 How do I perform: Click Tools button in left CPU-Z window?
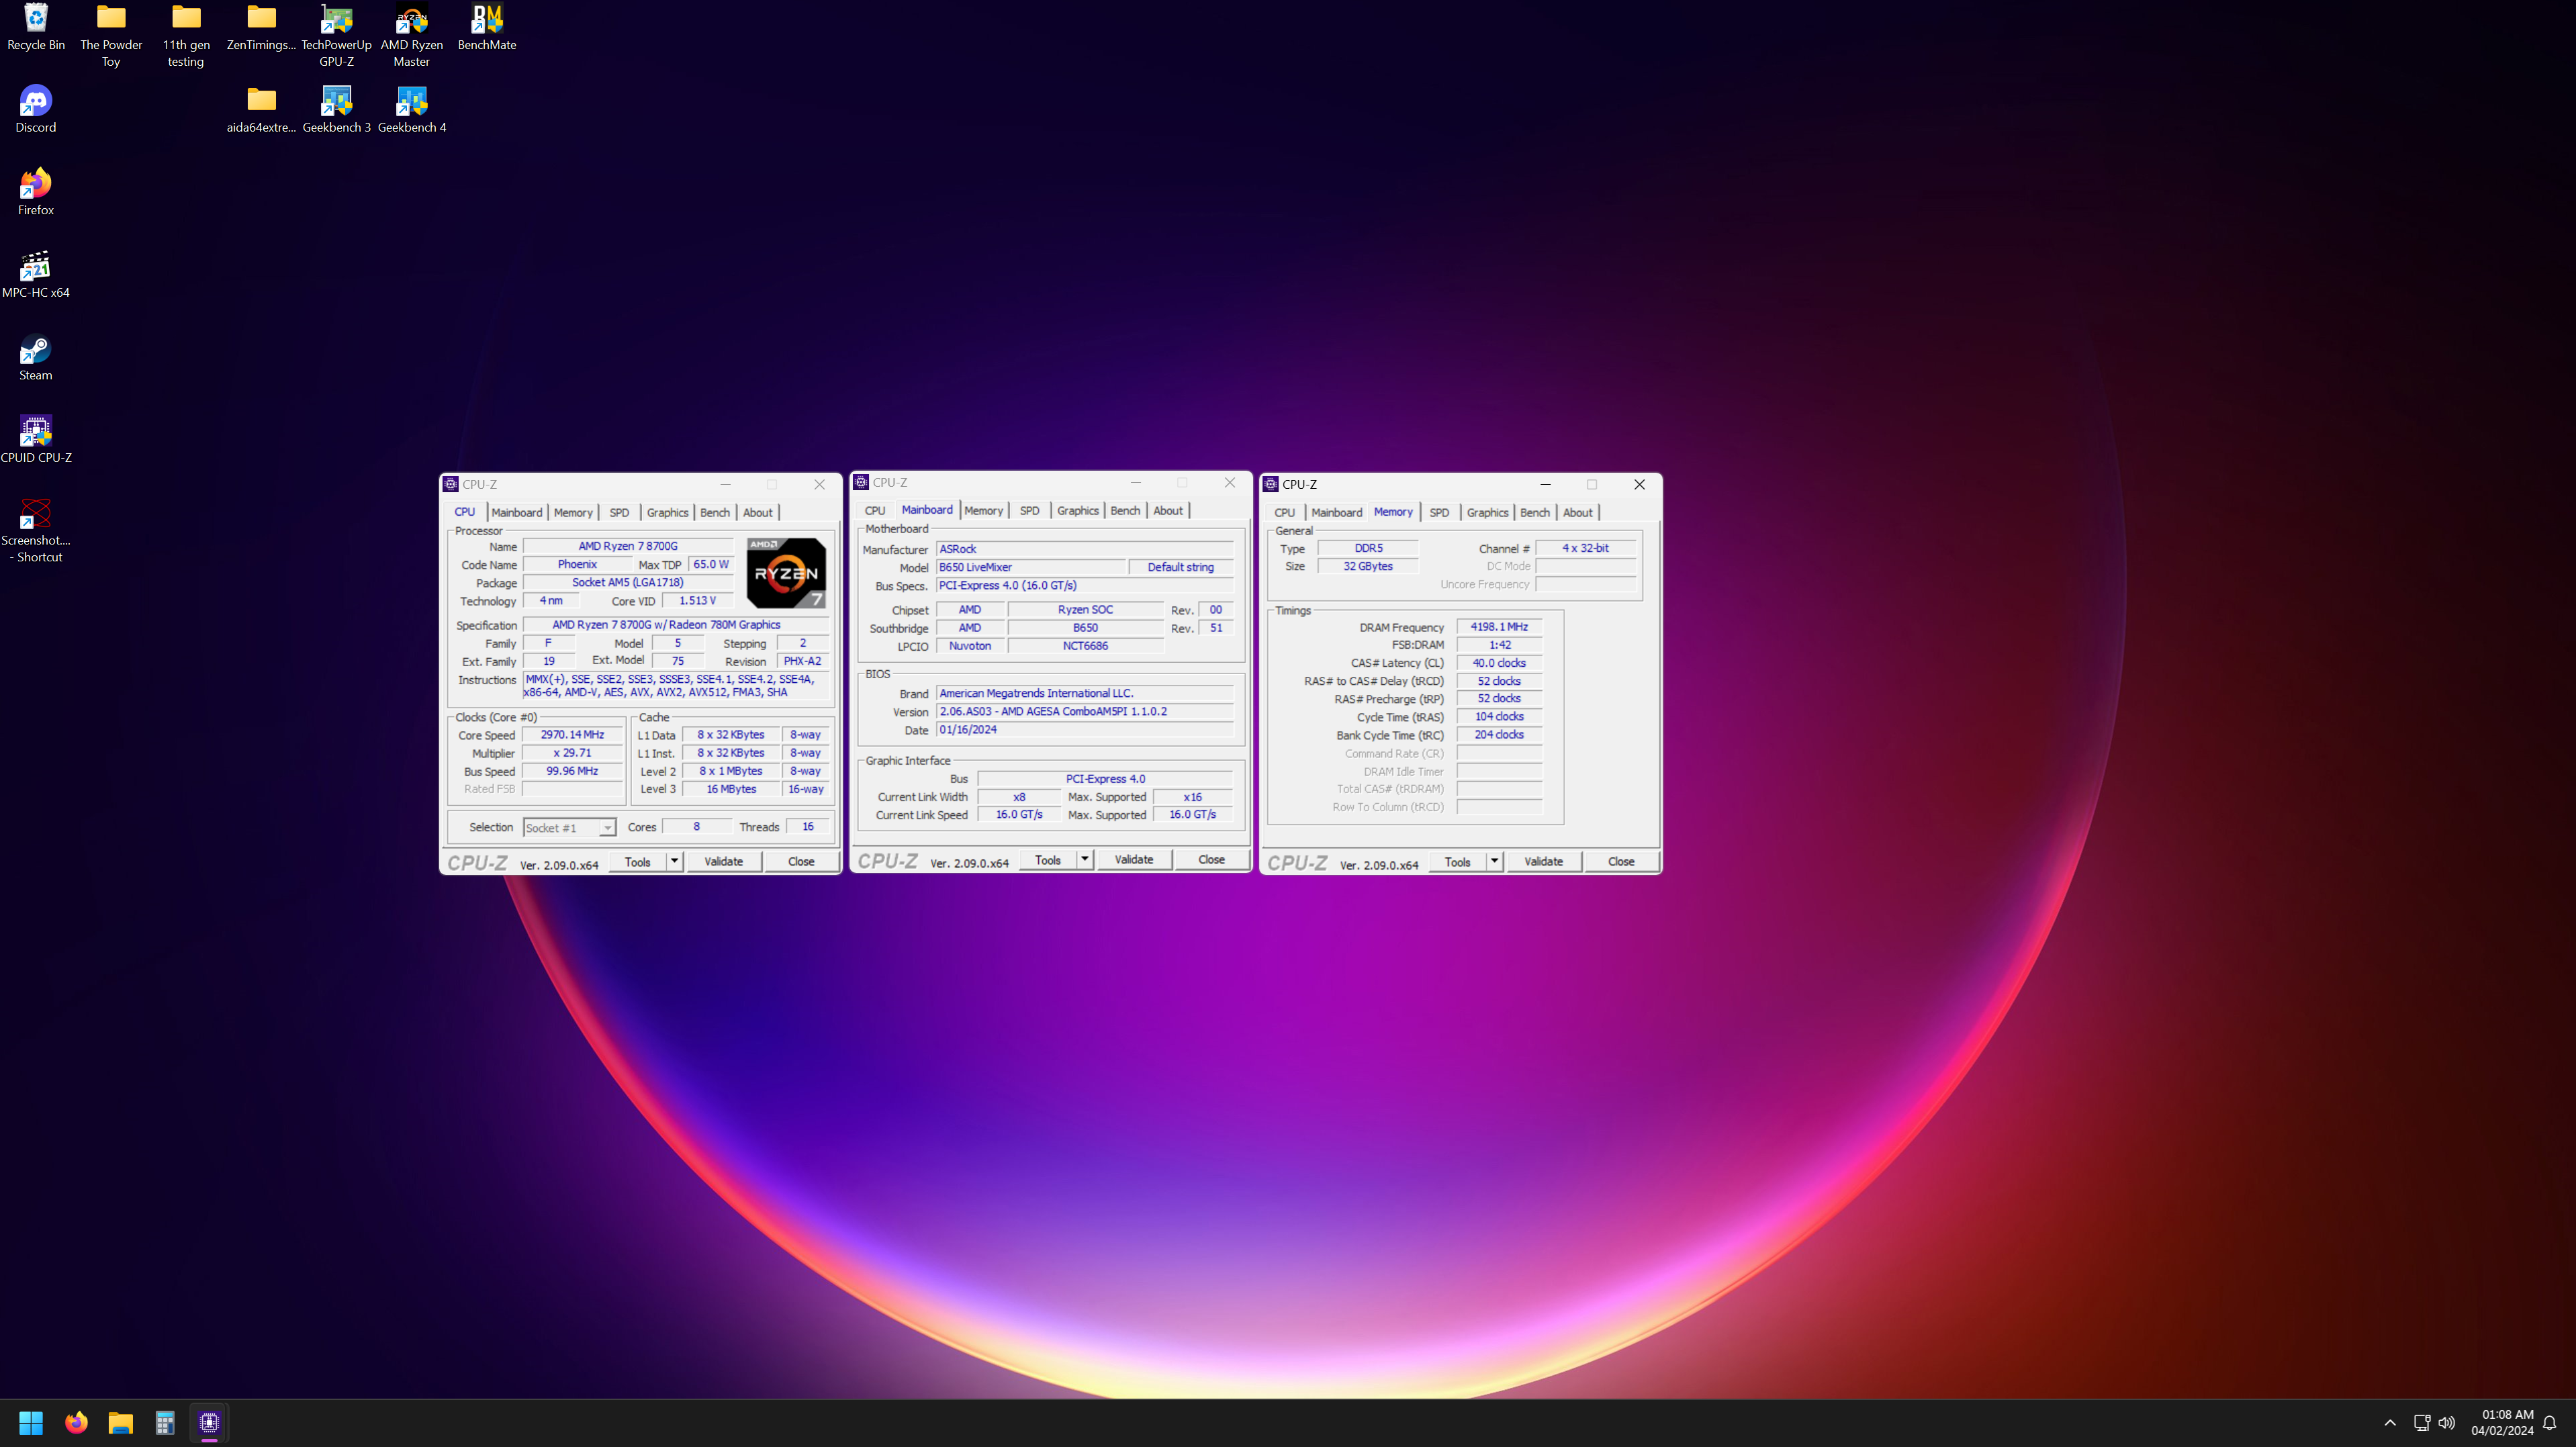637,861
